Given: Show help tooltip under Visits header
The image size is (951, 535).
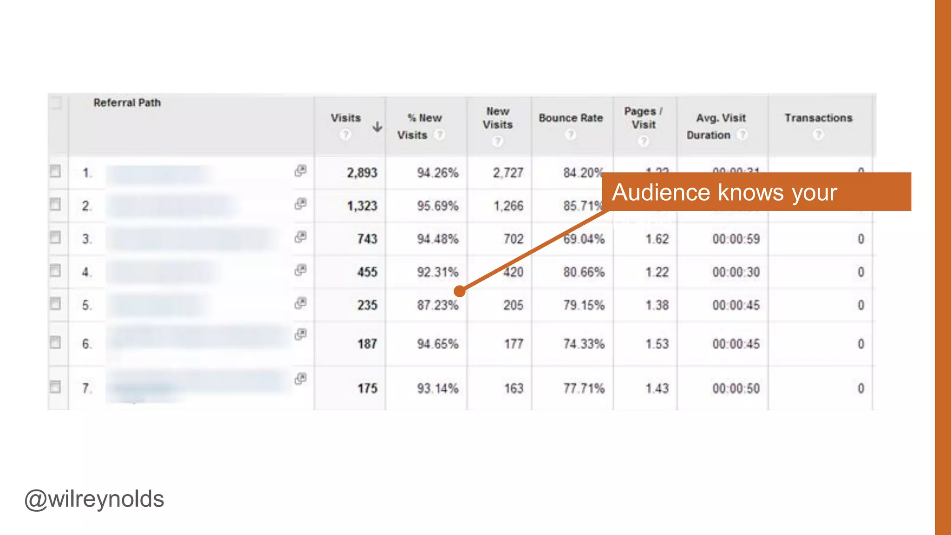Looking at the screenshot, I should point(345,135).
